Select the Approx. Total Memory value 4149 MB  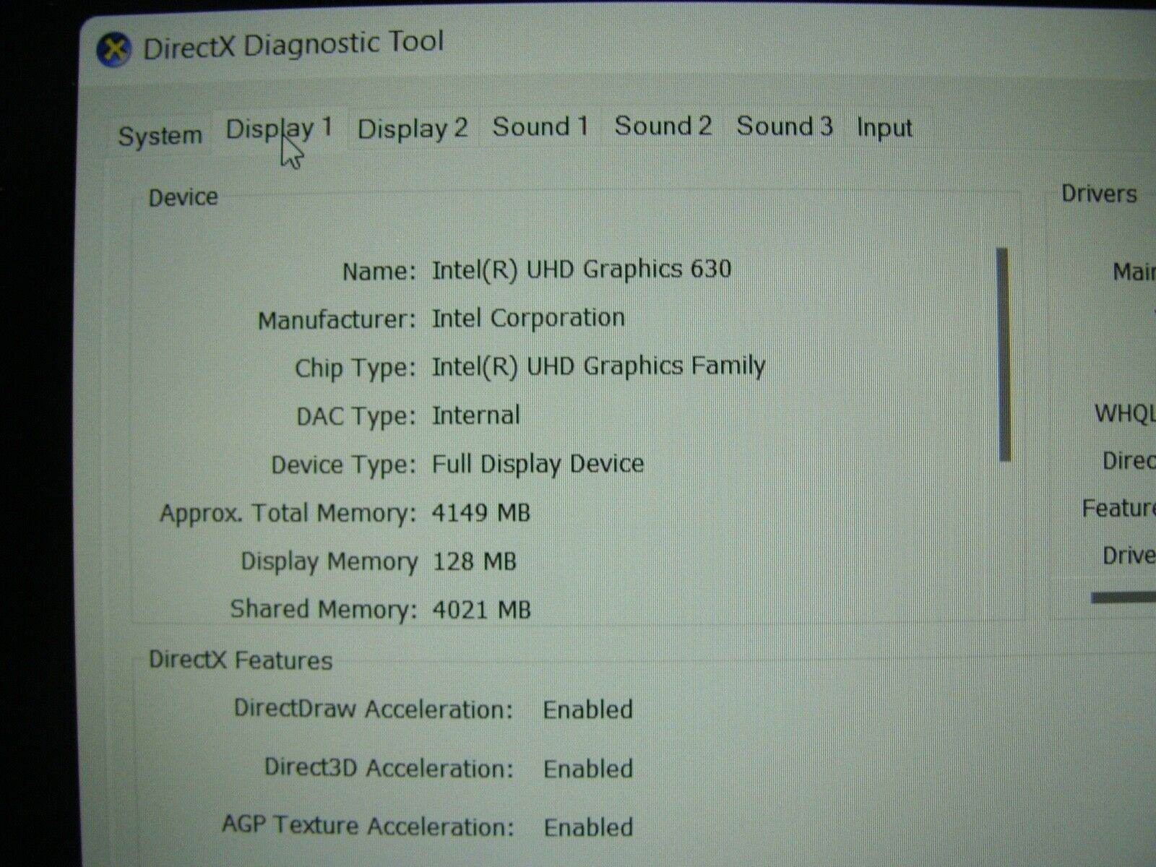(482, 513)
